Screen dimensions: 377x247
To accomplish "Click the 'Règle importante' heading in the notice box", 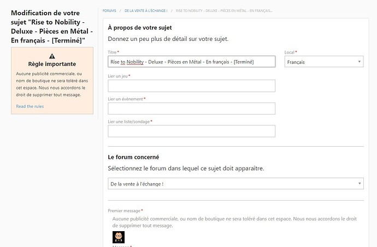I will 52,64.
